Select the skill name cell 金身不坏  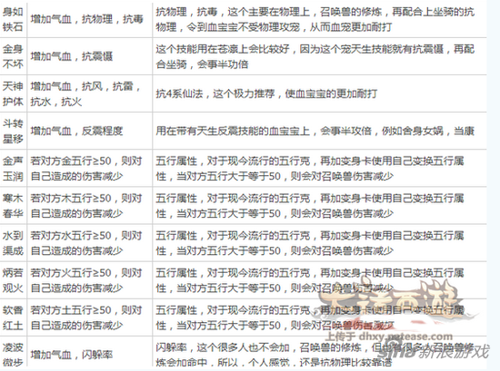click(13, 56)
